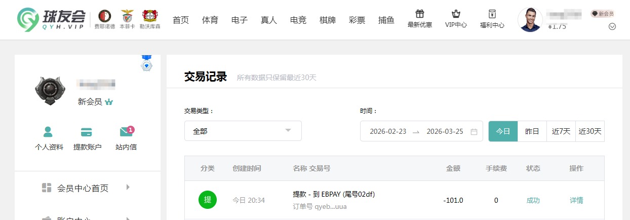Open 真人 menu
Viewport: 630px width, 220px height.
click(x=269, y=20)
